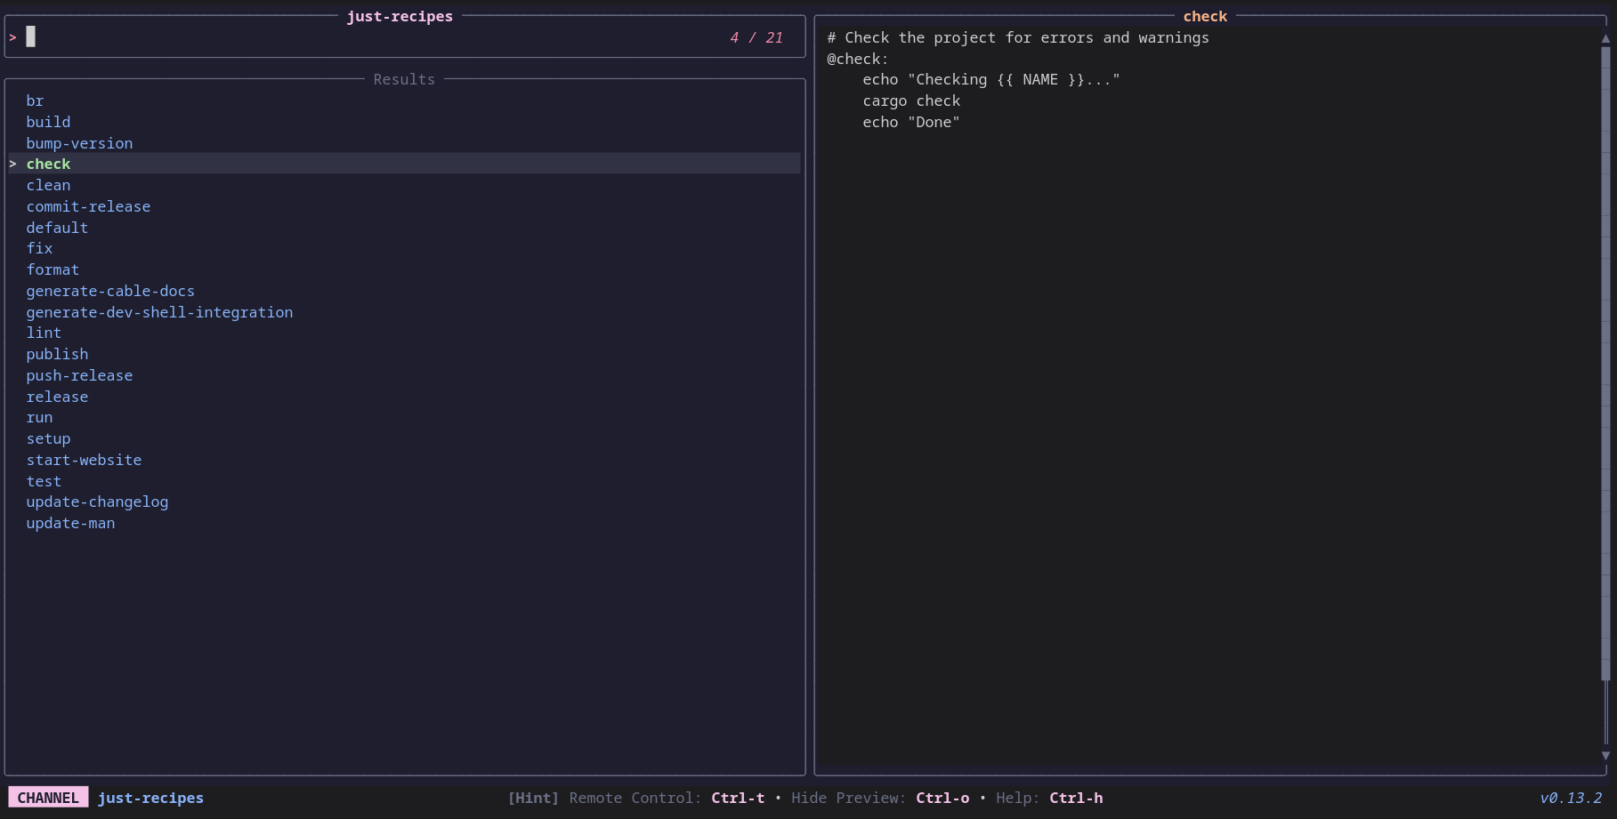The image size is (1617, 819).
Task: Click the highlighted 'check' recipe
Action: (x=48, y=164)
